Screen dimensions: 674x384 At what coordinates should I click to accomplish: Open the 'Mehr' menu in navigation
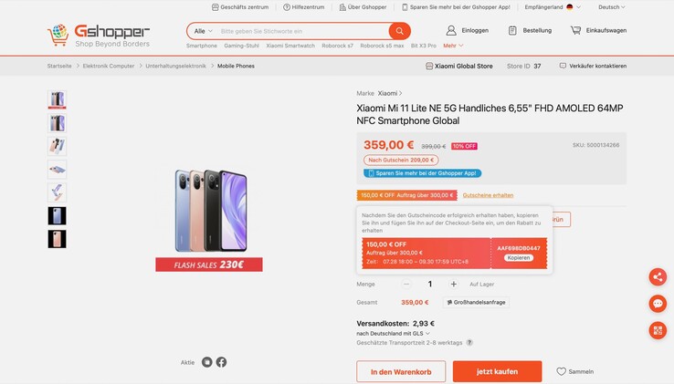pos(453,46)
